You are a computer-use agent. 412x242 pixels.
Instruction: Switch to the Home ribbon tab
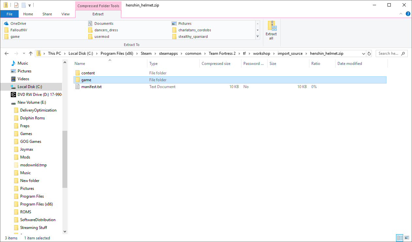[x=28, y=14]
